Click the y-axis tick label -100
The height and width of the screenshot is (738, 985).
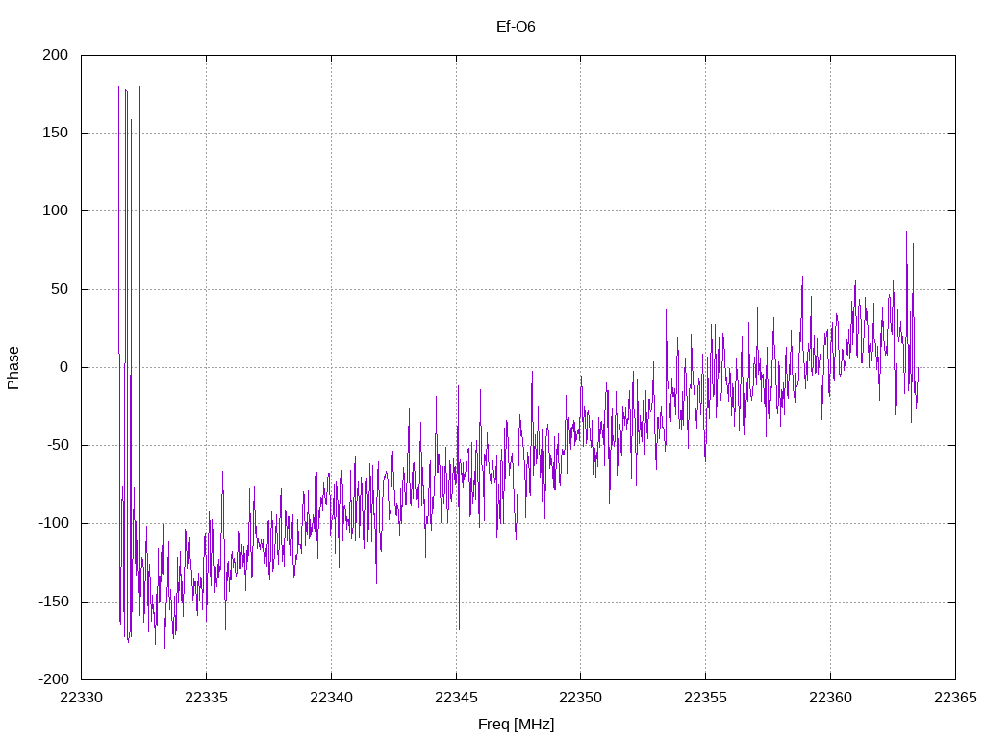[54, 524]
